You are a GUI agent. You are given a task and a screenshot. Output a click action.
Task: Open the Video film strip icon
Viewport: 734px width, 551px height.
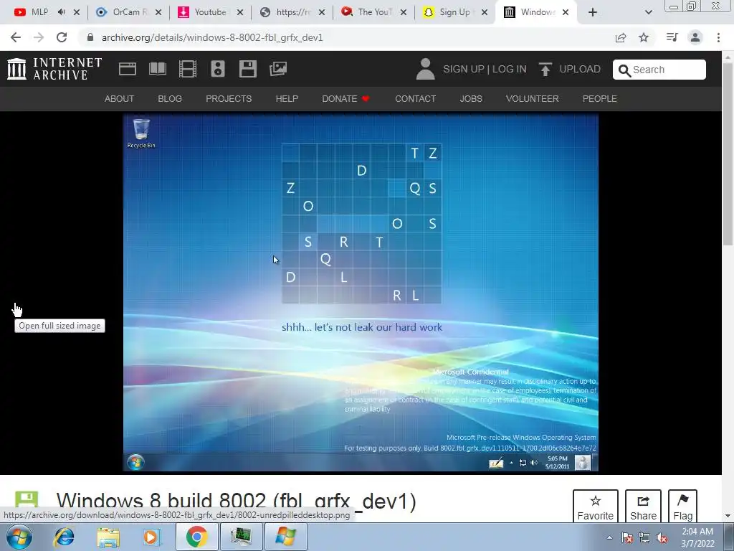coord(188,69)
